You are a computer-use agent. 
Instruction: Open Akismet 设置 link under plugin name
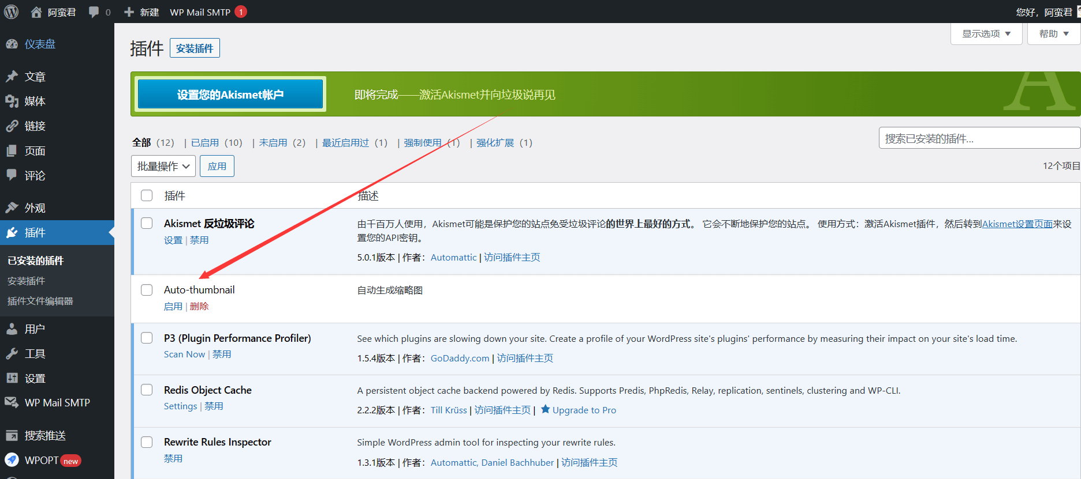(173, 240)
